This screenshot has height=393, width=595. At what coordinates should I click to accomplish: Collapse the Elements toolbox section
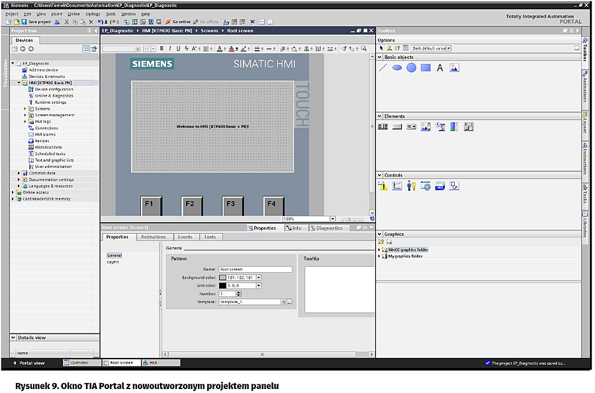[380, 116]
